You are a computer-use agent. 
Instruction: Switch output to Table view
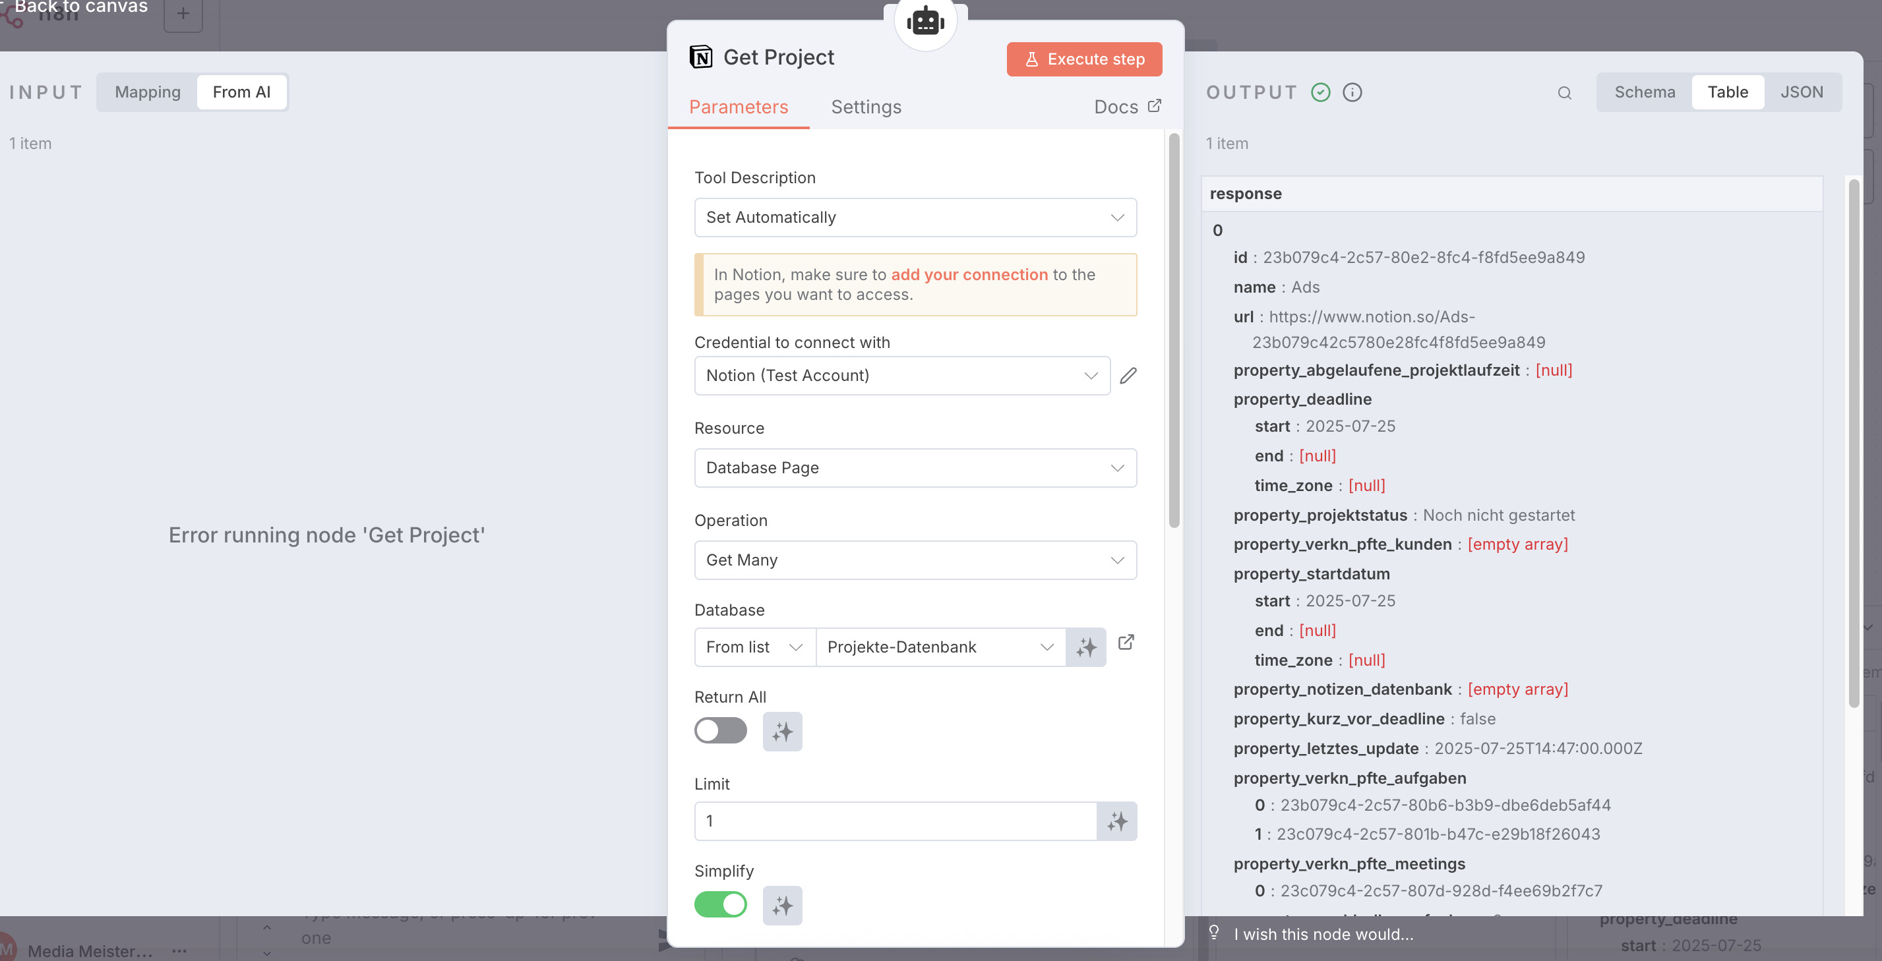(x=1727, y=92)
